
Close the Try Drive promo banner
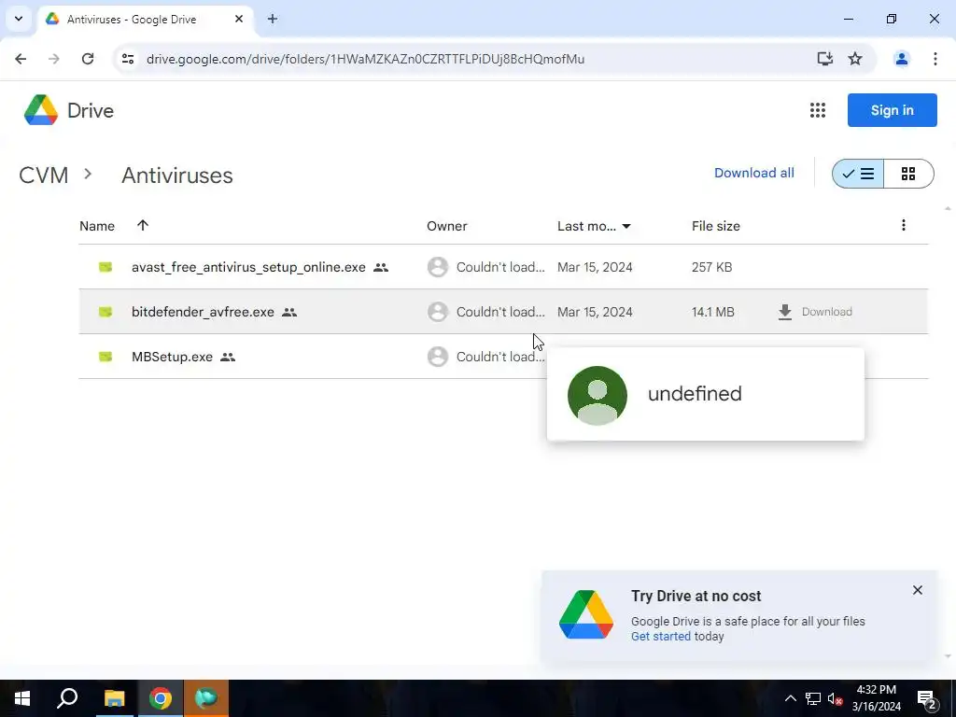[x=917, y=590]
